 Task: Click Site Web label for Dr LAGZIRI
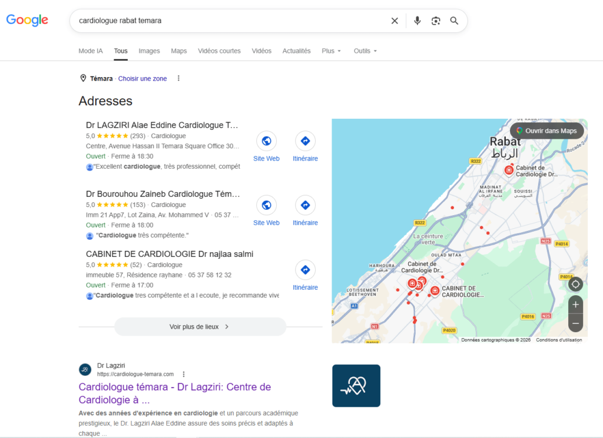267,159
